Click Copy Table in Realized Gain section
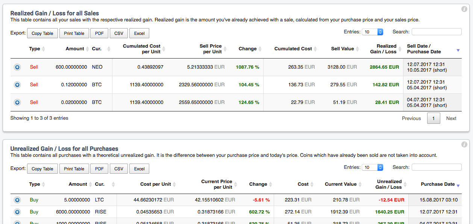 click(x=42, y=33)
